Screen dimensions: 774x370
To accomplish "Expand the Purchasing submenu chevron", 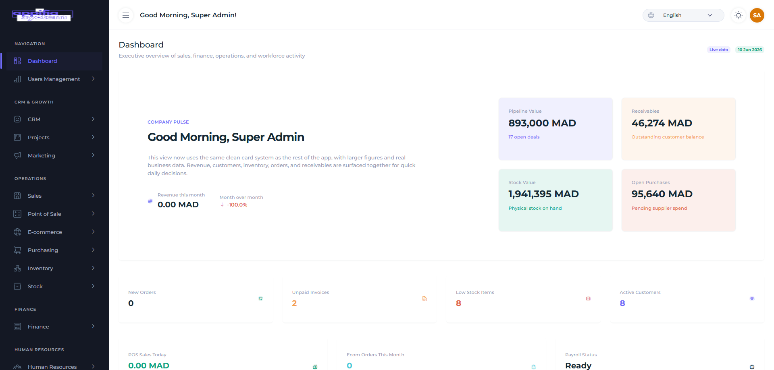I will [x=93, y=250].
